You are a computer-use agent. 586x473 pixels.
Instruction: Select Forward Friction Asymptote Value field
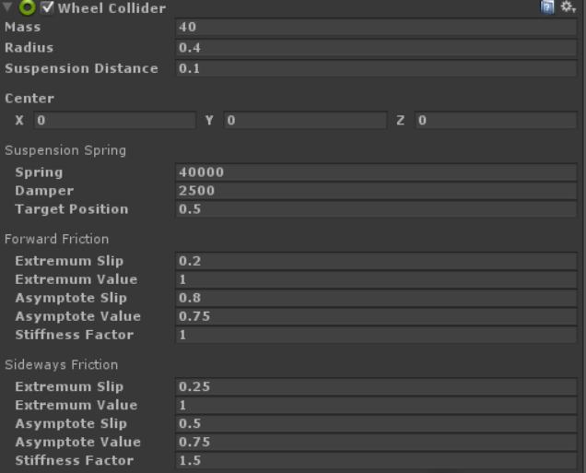[x=376, y=316]
